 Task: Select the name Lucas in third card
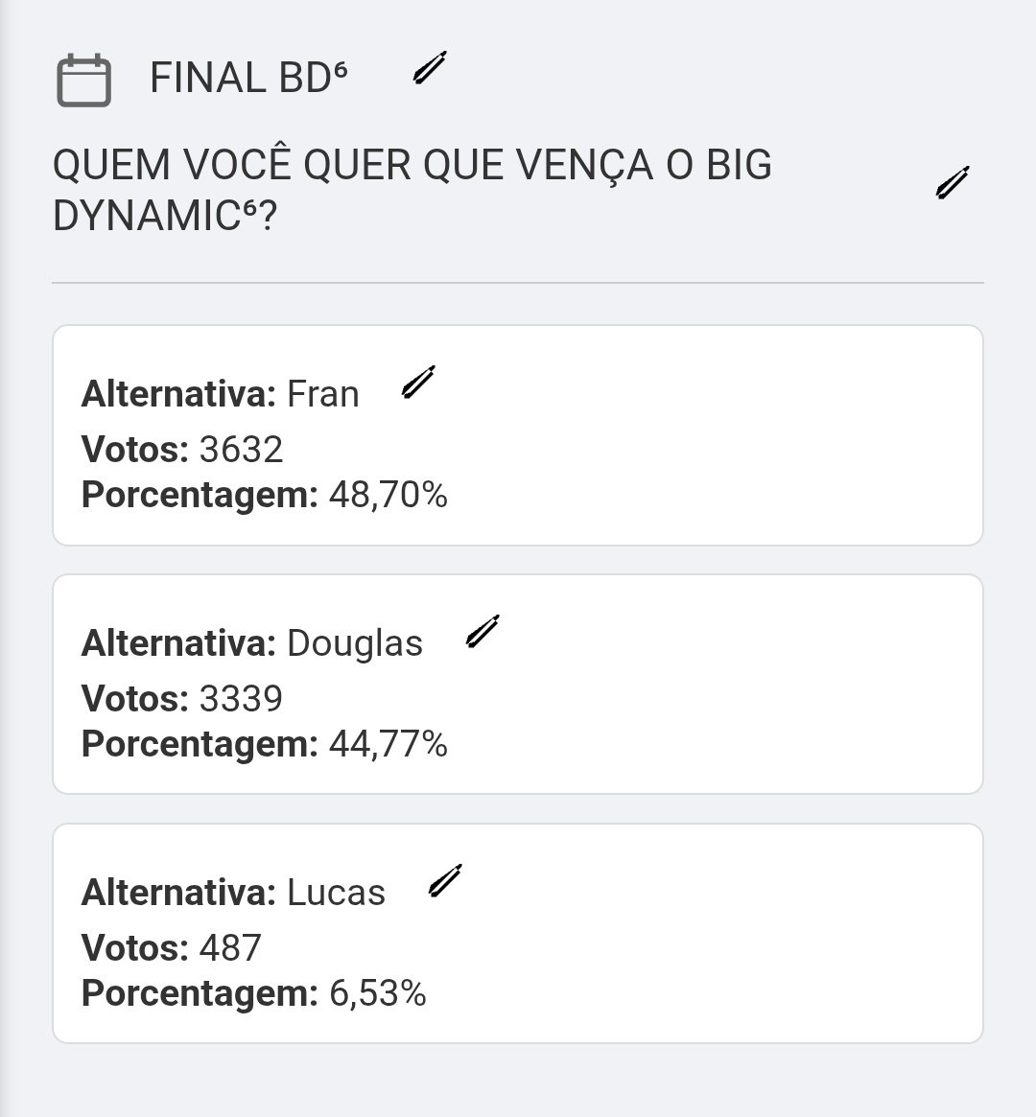tap(336, 893)
